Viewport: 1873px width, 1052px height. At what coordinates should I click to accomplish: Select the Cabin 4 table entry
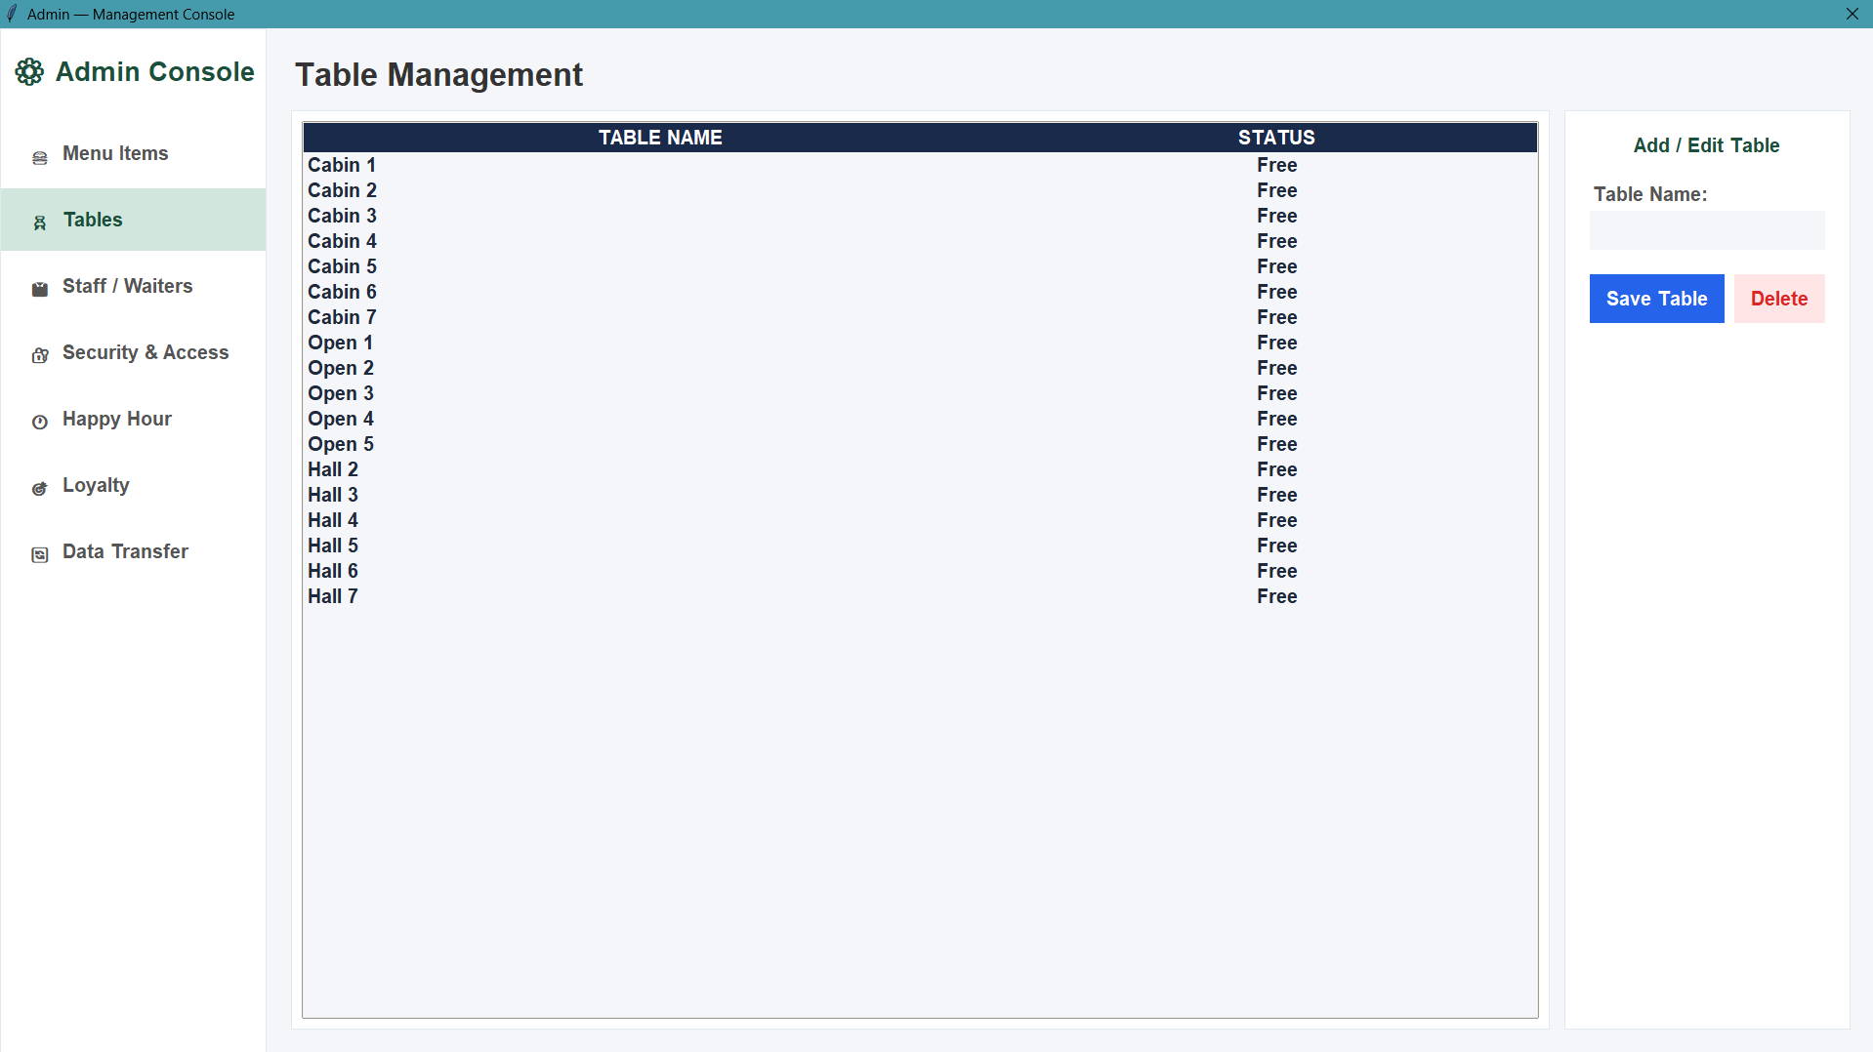click(x=920, y=241)
